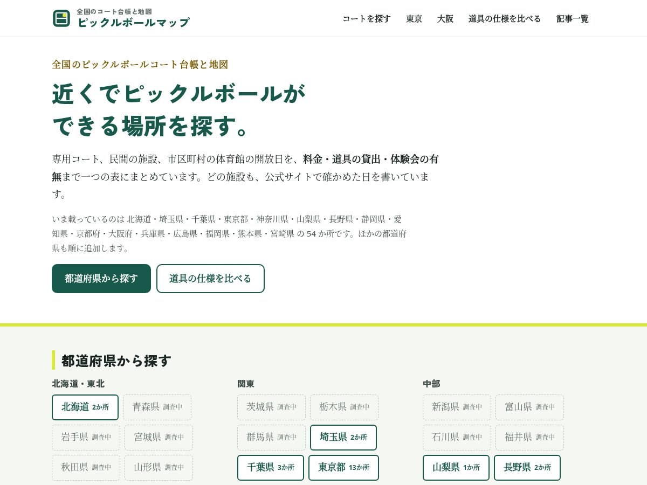Open 道具の仕様を比べる in the top navigation
This screenshot has height=485, width=647.
click(505, 19)
